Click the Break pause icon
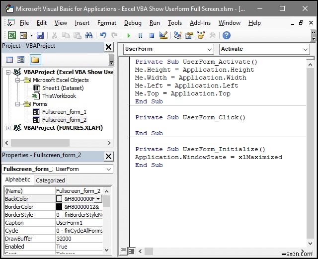Image resolution: width=318 pixels, height=259 pixels. click(140, 36)
